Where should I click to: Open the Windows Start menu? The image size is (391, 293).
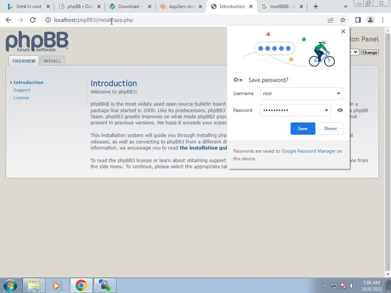[10, 285]
